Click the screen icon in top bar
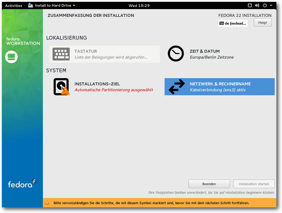The height and width of the screenshot is (213, 282). [x=250, y=5]
